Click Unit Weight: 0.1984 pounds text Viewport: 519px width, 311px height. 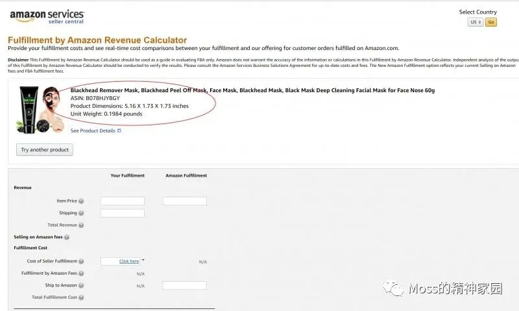click(x=106, y=114)
